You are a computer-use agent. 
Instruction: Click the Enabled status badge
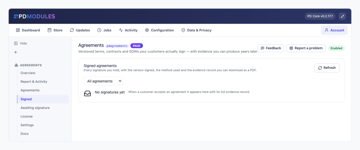click(x=336, y=48)
